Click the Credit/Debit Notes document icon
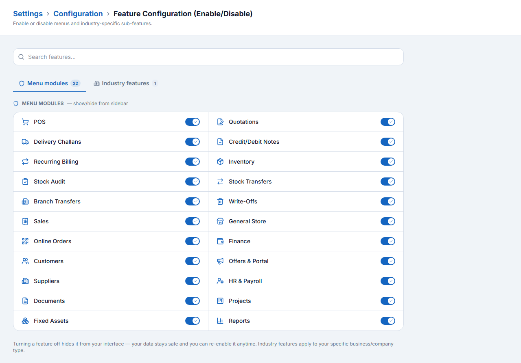 click(220, 142)
